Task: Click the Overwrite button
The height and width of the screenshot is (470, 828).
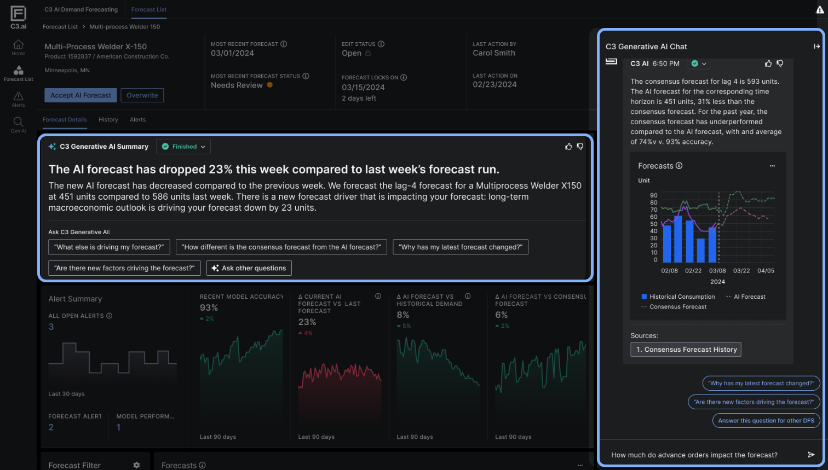Action: [142, 95]
